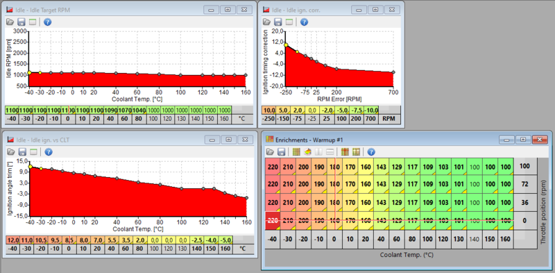Select the 109 cell in Enrichments row 100
The image size is (555, 273).
tap(428, 166)
